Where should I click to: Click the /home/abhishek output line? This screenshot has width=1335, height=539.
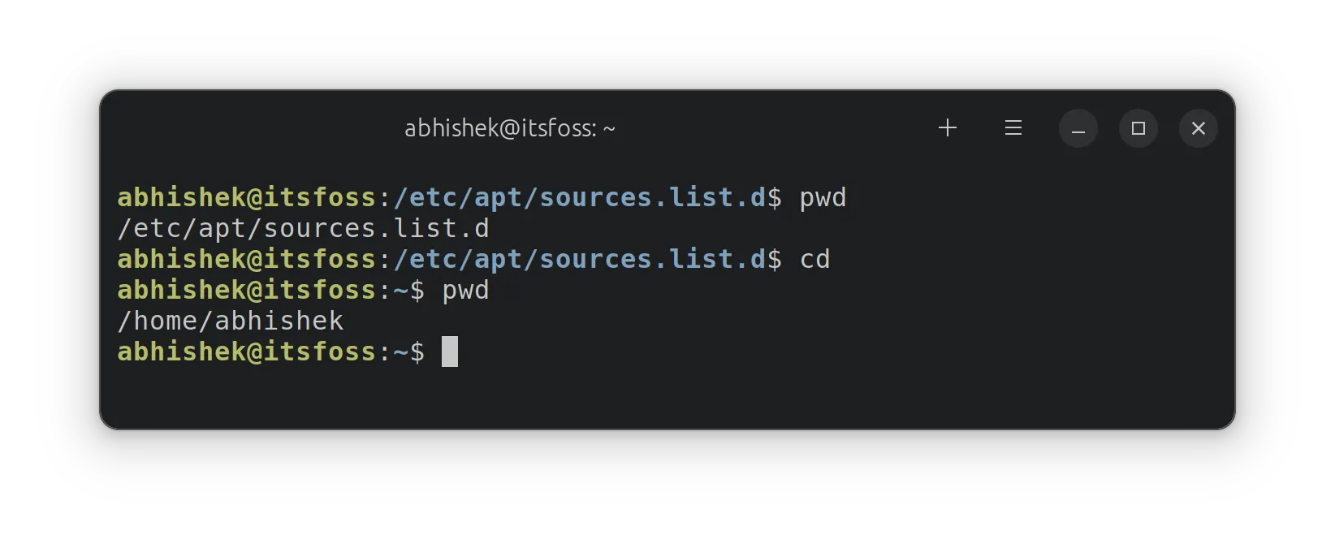(230, 321)
